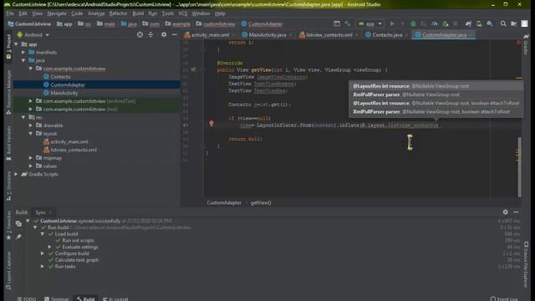Image resolution: width=535 pixels, height=301 pixels.
Task: Open the Event Log
Action: [x=504, y=298]
